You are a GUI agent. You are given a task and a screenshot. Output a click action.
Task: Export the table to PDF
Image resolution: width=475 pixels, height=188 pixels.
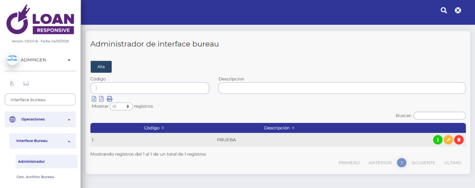(102, 99)
